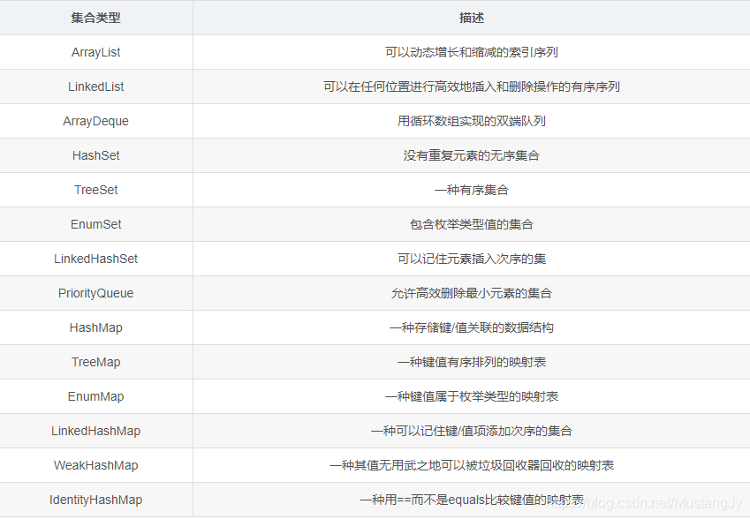Screen dimensions: 750x519
Task: Click description 一种键值有序排列的映射表
Action: 471,362
